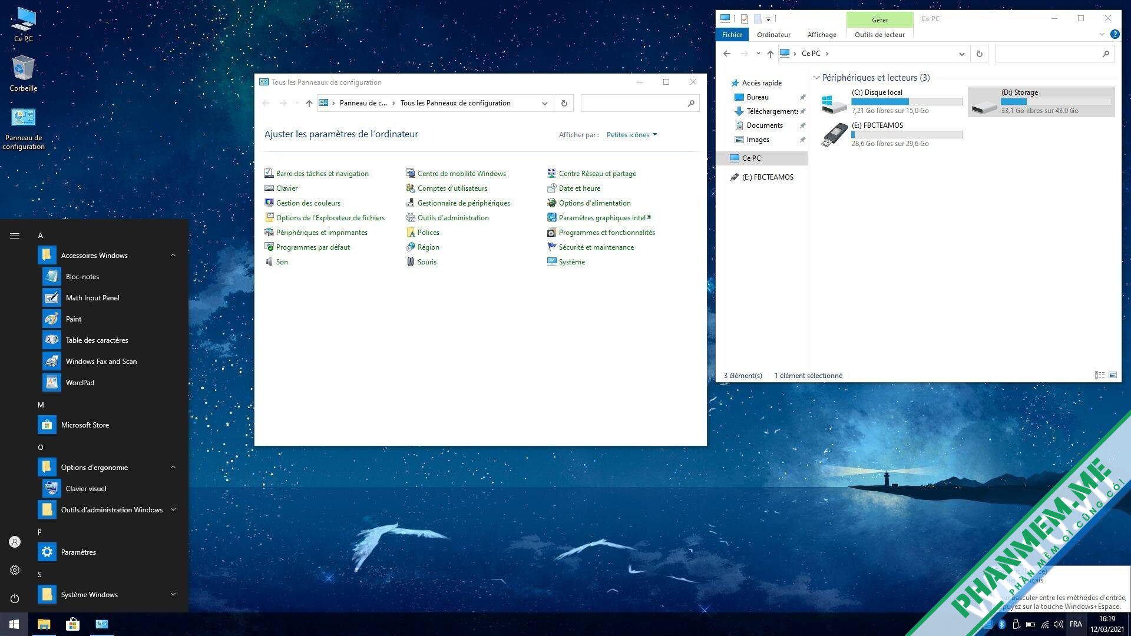Open the Ce PC desktop icon
The width and height of the screenshot is (1131, 636).
(x=24, y=24)
